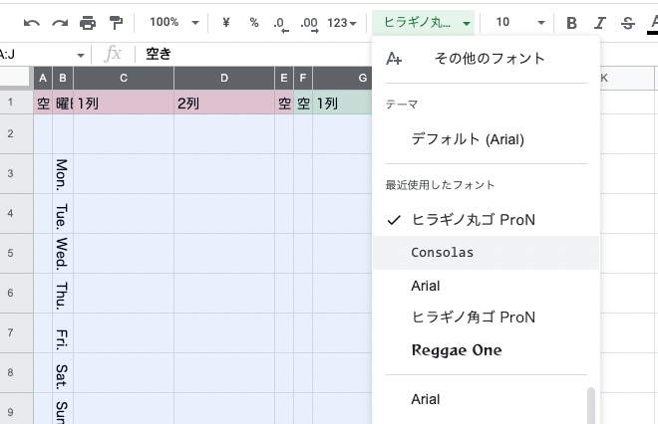This screenshot has height=424, width=658.
Task: Click the undo arrow icon
Action: (32, 23)
